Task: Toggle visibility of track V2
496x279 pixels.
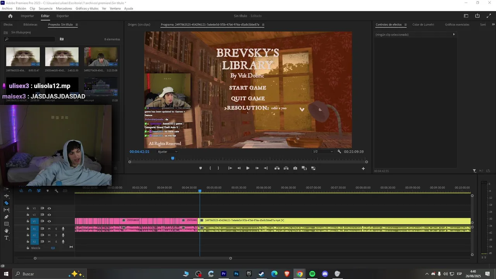Action: coord(49,215)
